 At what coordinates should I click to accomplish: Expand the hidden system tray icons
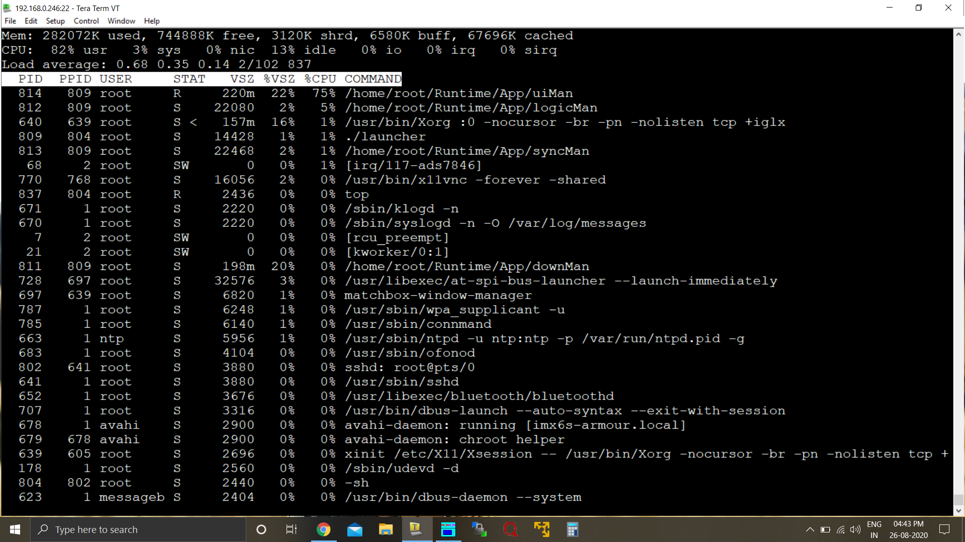click(810, 529)
